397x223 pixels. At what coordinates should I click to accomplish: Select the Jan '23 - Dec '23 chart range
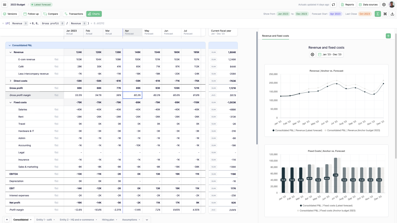pos(330,55)
